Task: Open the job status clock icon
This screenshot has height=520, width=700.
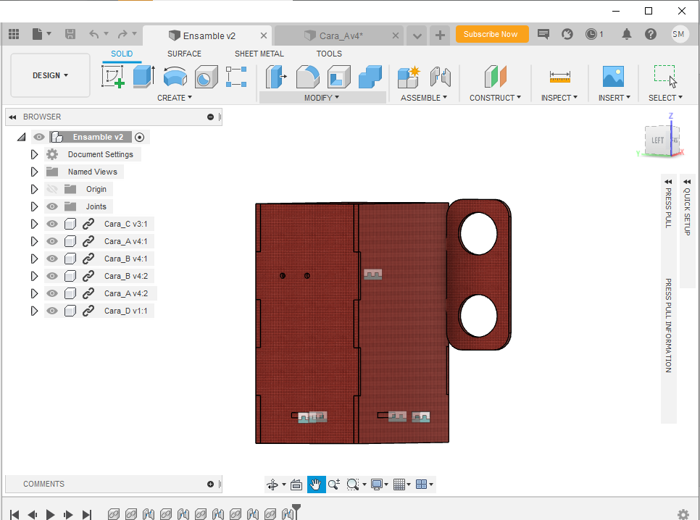Action: pyautogui.click(x=591, y=34)
